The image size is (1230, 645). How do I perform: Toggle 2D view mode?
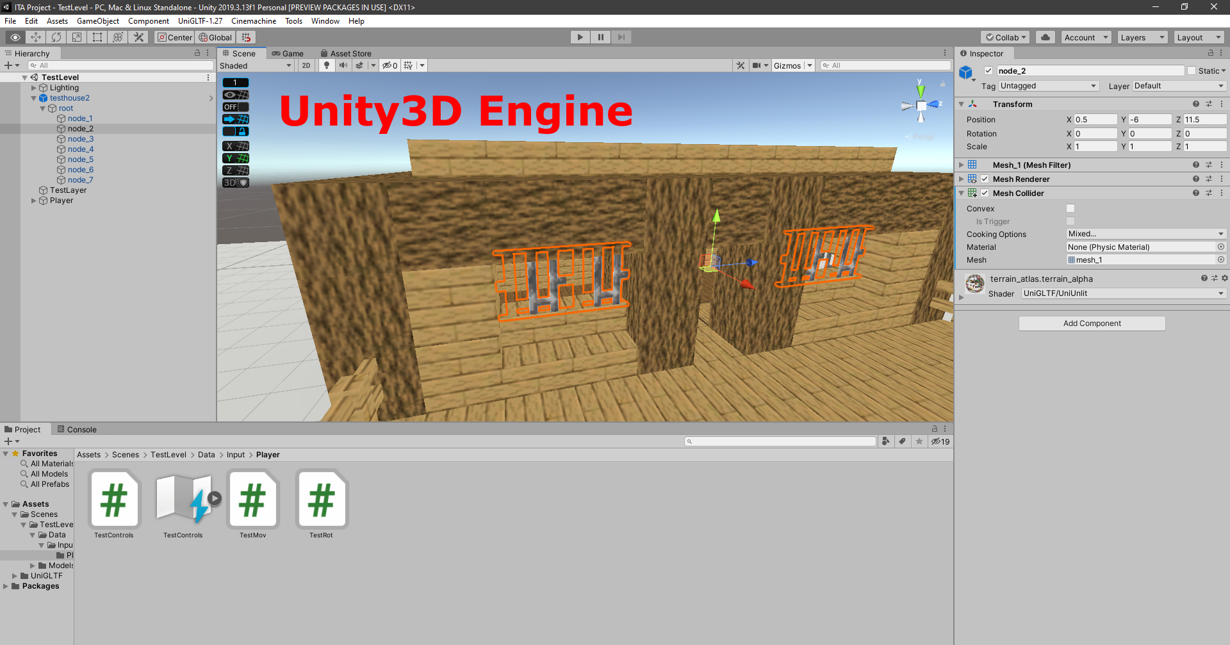pyautogui.click(x=306, y=65)
